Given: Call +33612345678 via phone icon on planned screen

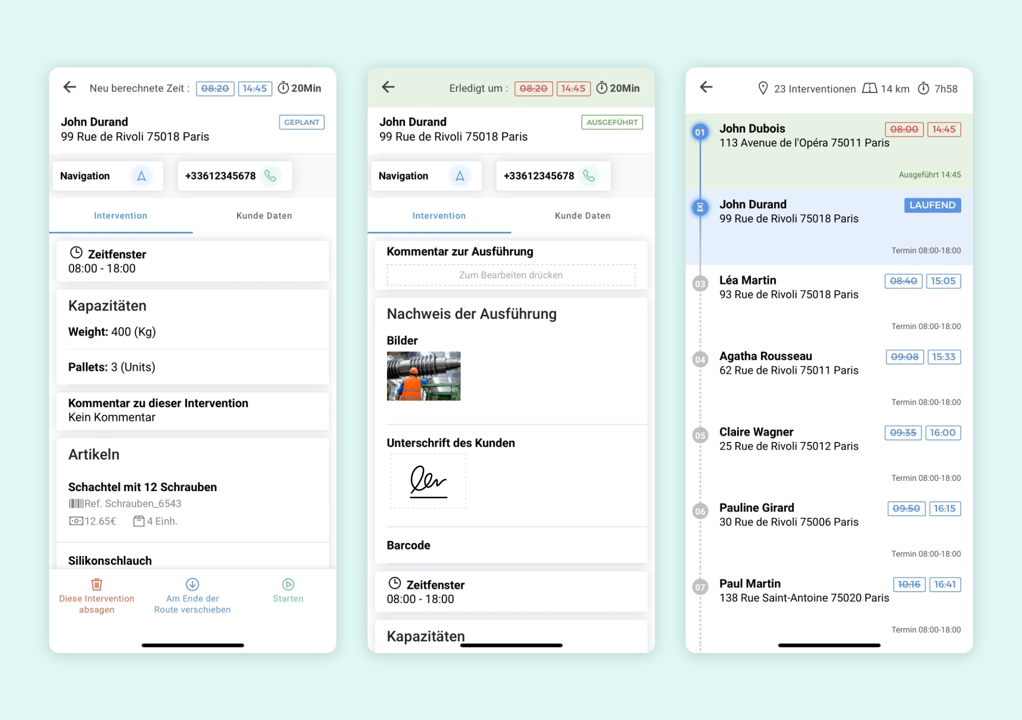Looking at the screenshot, I should click(x=270, y=176).
